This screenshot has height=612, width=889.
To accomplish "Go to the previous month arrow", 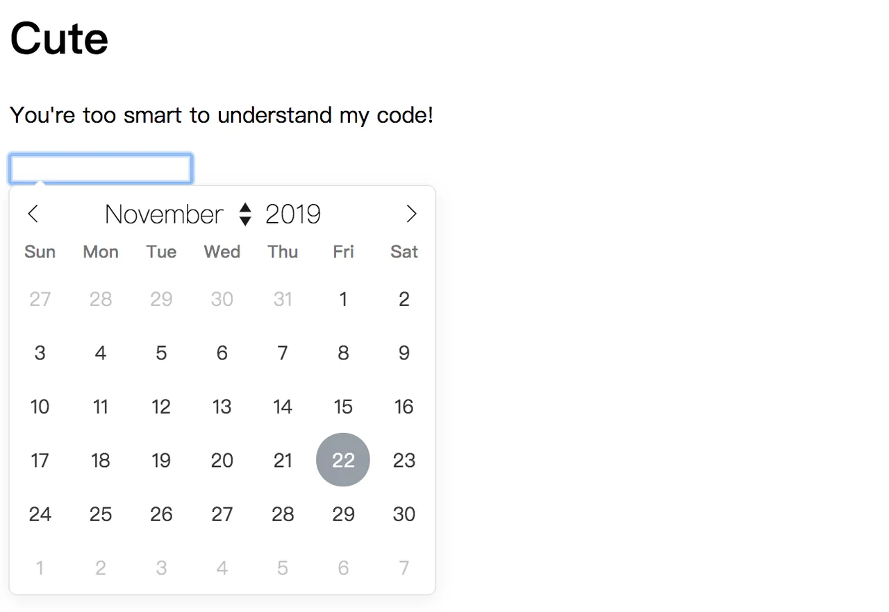I will pos(33,214).
